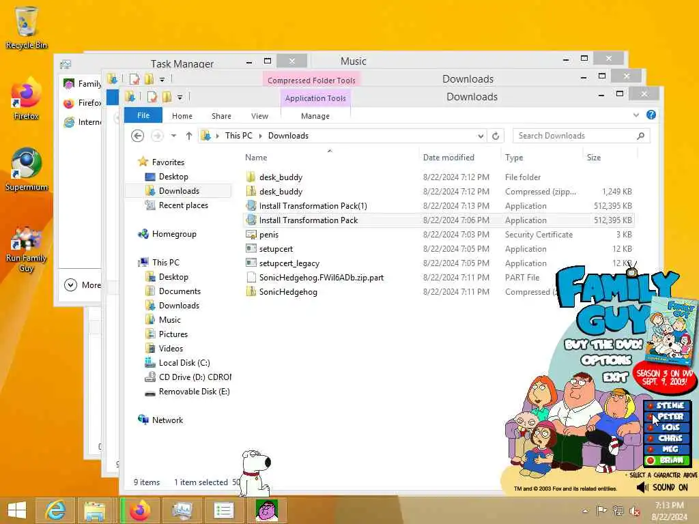Screen dimensions: 699x524
Task: Select the penis security certificate file icon
Action: pyautogui.click(x=251, y=235)
